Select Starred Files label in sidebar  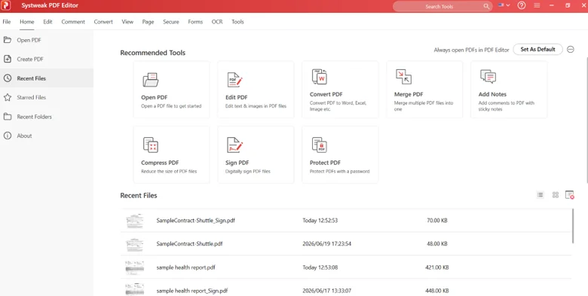(x=32, y=97)
